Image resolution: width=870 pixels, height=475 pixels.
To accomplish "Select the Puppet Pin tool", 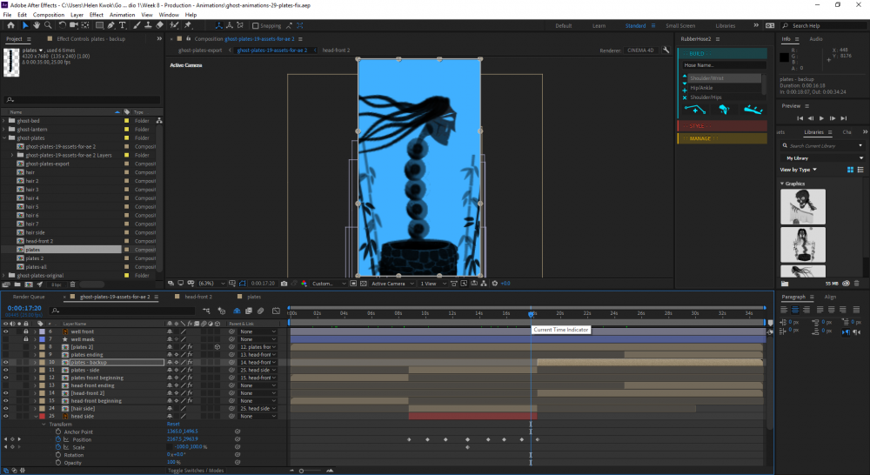I will coord(188,25).
